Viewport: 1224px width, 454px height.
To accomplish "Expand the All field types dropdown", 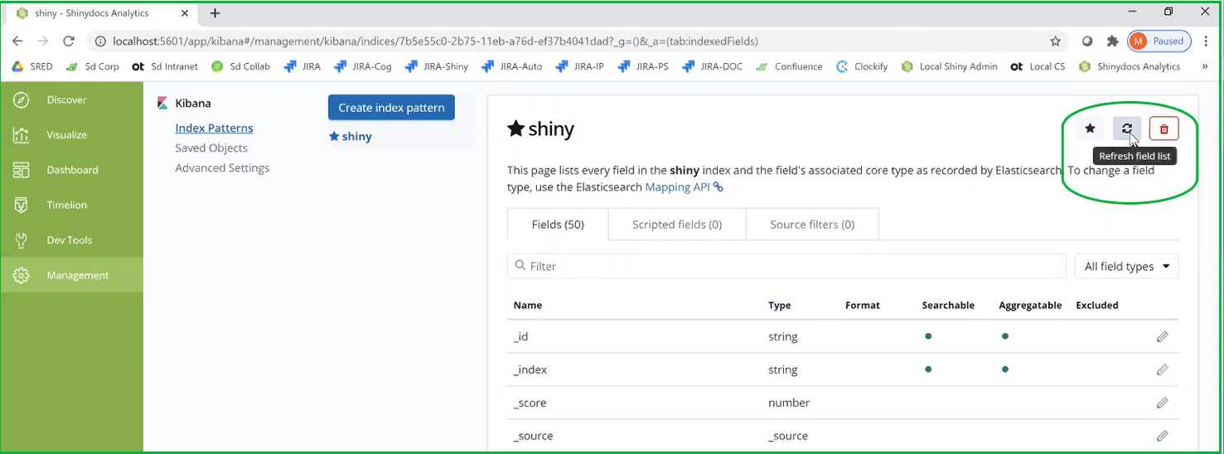I will tap(1126, 266).
